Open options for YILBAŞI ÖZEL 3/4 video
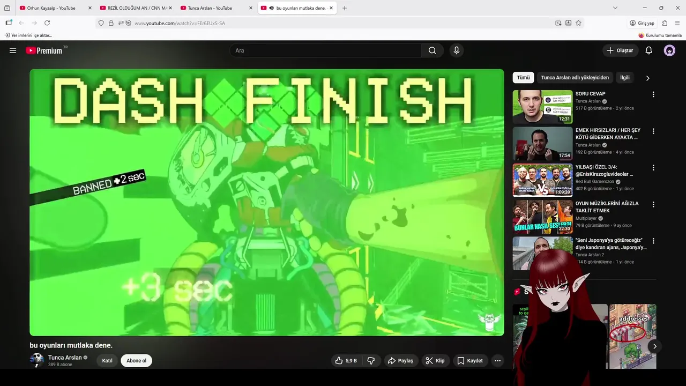 [653, 168]
